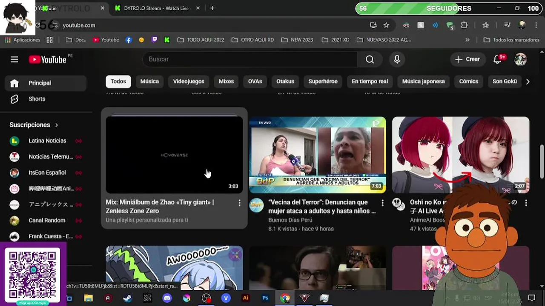Open the account avatar menu
The height and width of the screenshot is (306, 545).
520,59
